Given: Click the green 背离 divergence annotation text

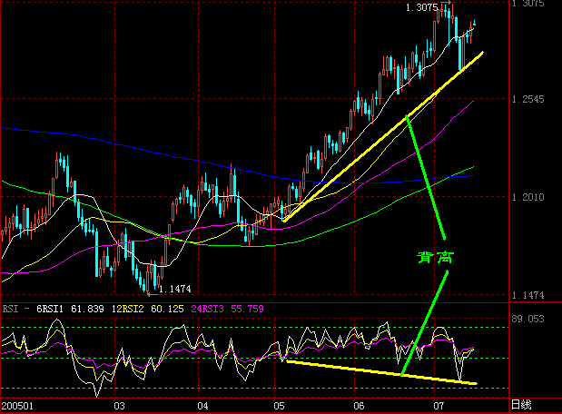Looking at the screenshot, I should tap(436, 257).
